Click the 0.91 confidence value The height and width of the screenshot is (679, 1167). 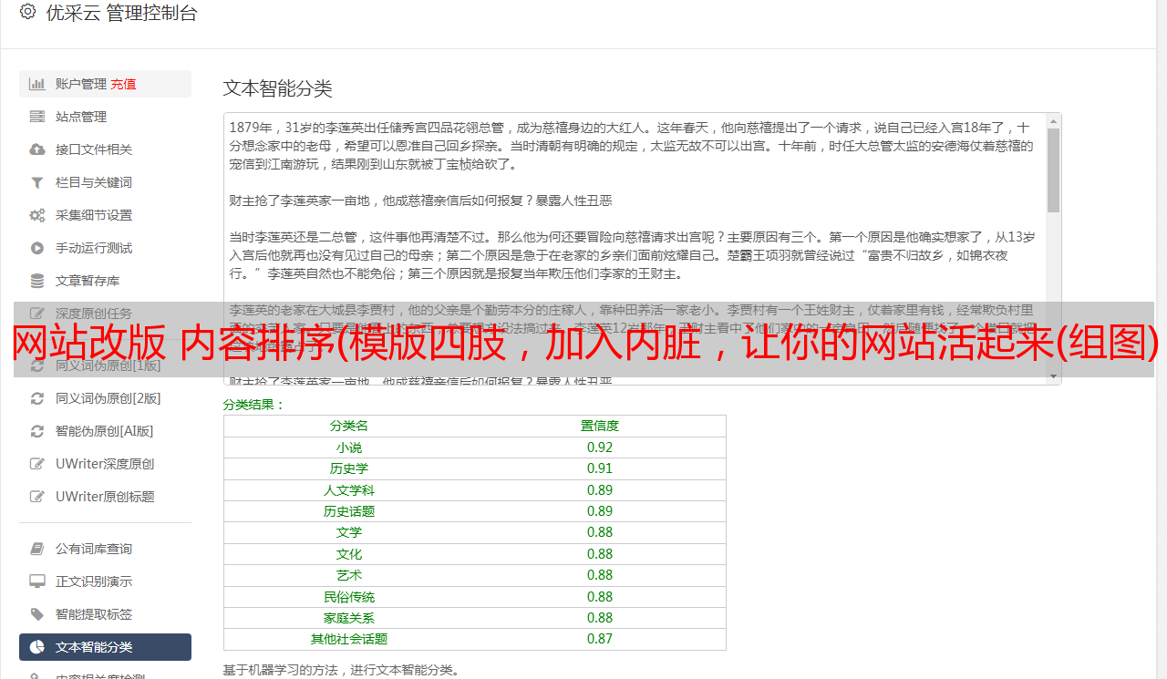click(600, 468)
